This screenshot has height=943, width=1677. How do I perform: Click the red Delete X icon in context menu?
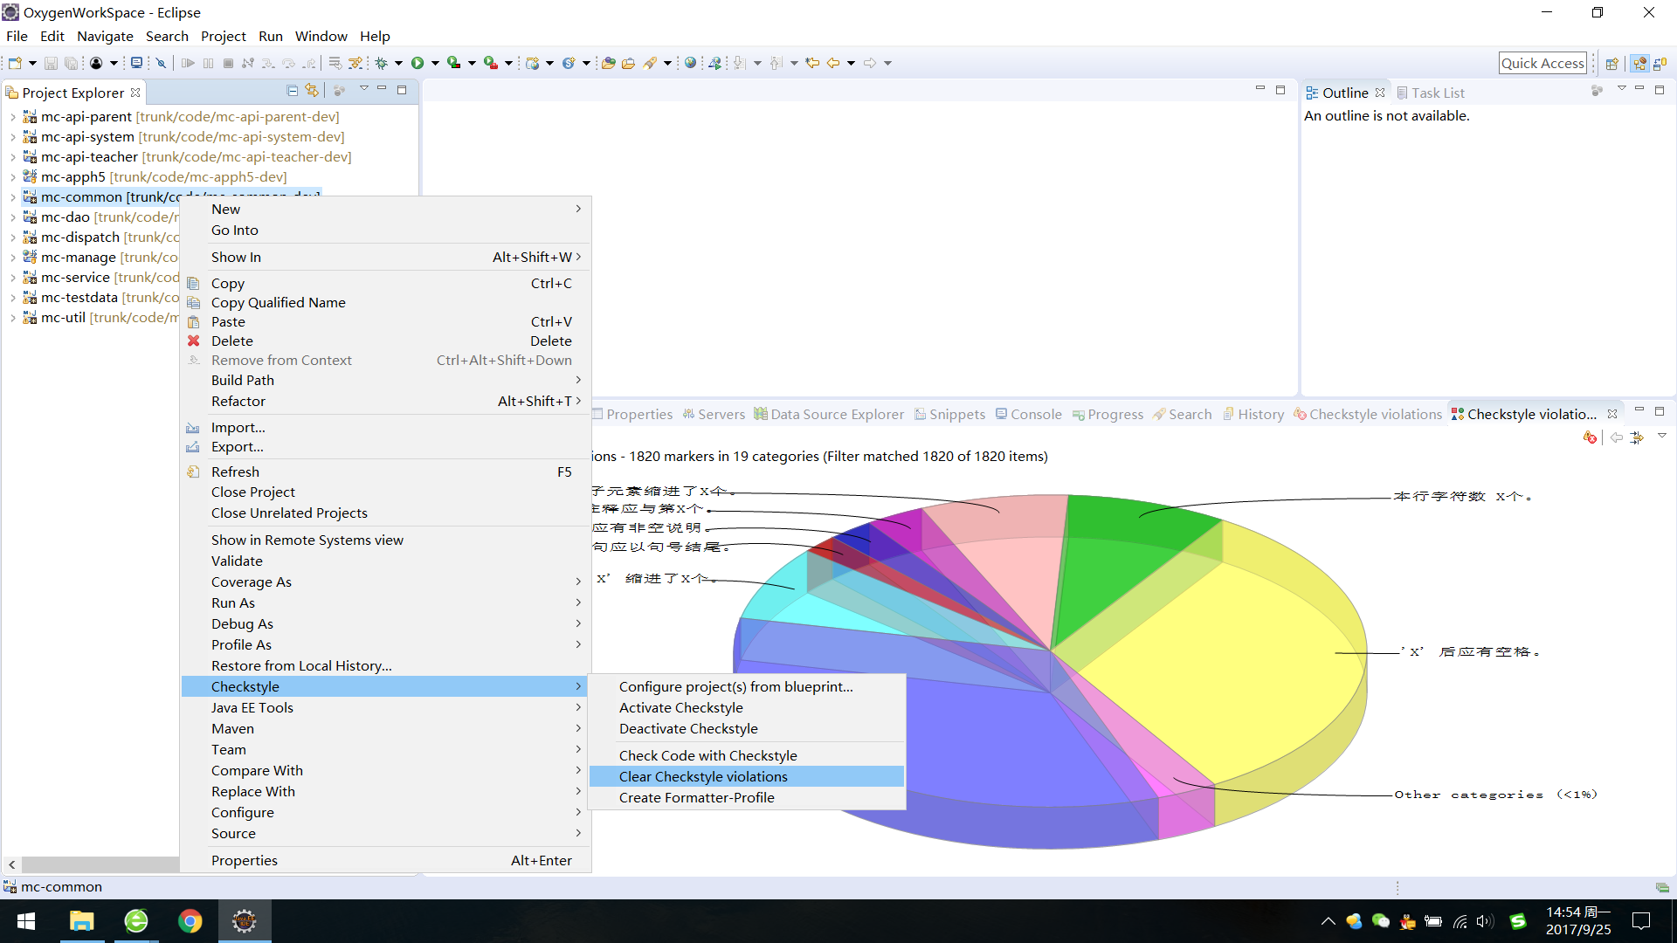point(194,341)
